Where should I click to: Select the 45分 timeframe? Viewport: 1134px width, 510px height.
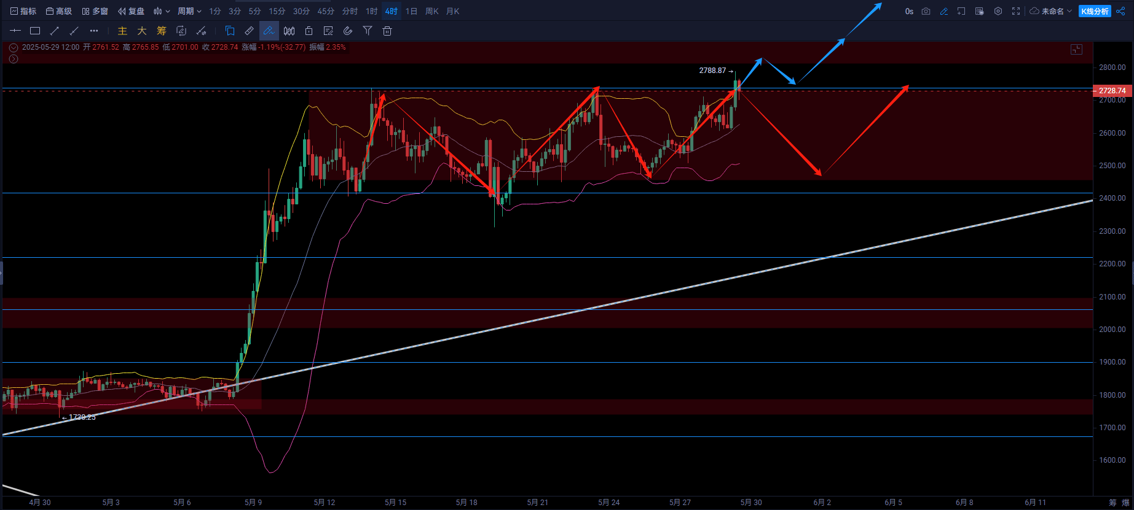click(x=326, y=11)
